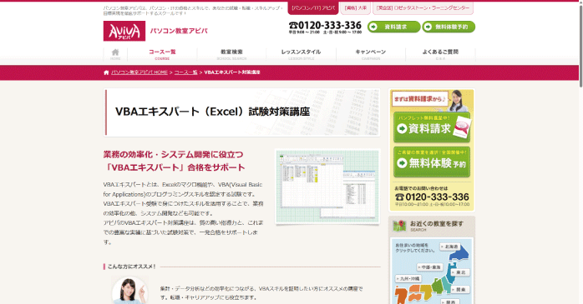Click the コース一覧 breadcrumb link
The width and height of the screenshot is (583, 304).
point(185,72)
